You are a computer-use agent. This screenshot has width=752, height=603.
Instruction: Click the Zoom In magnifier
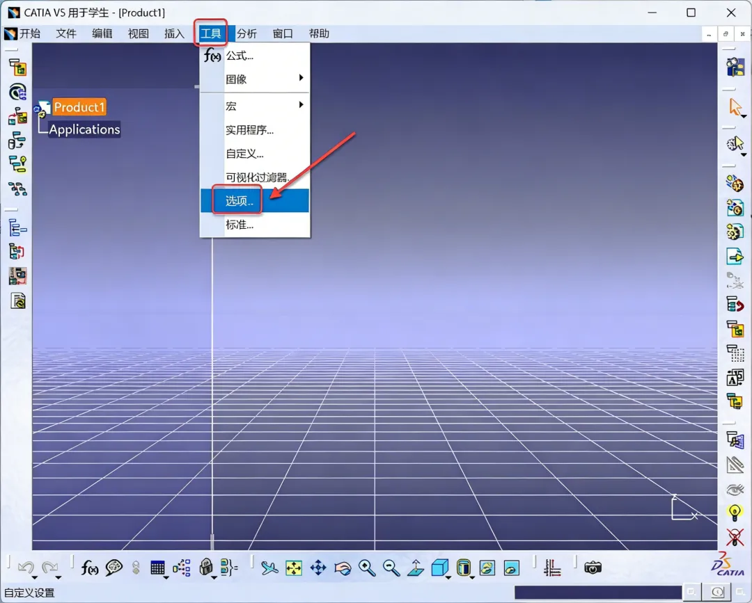click(x=367, y=568)
